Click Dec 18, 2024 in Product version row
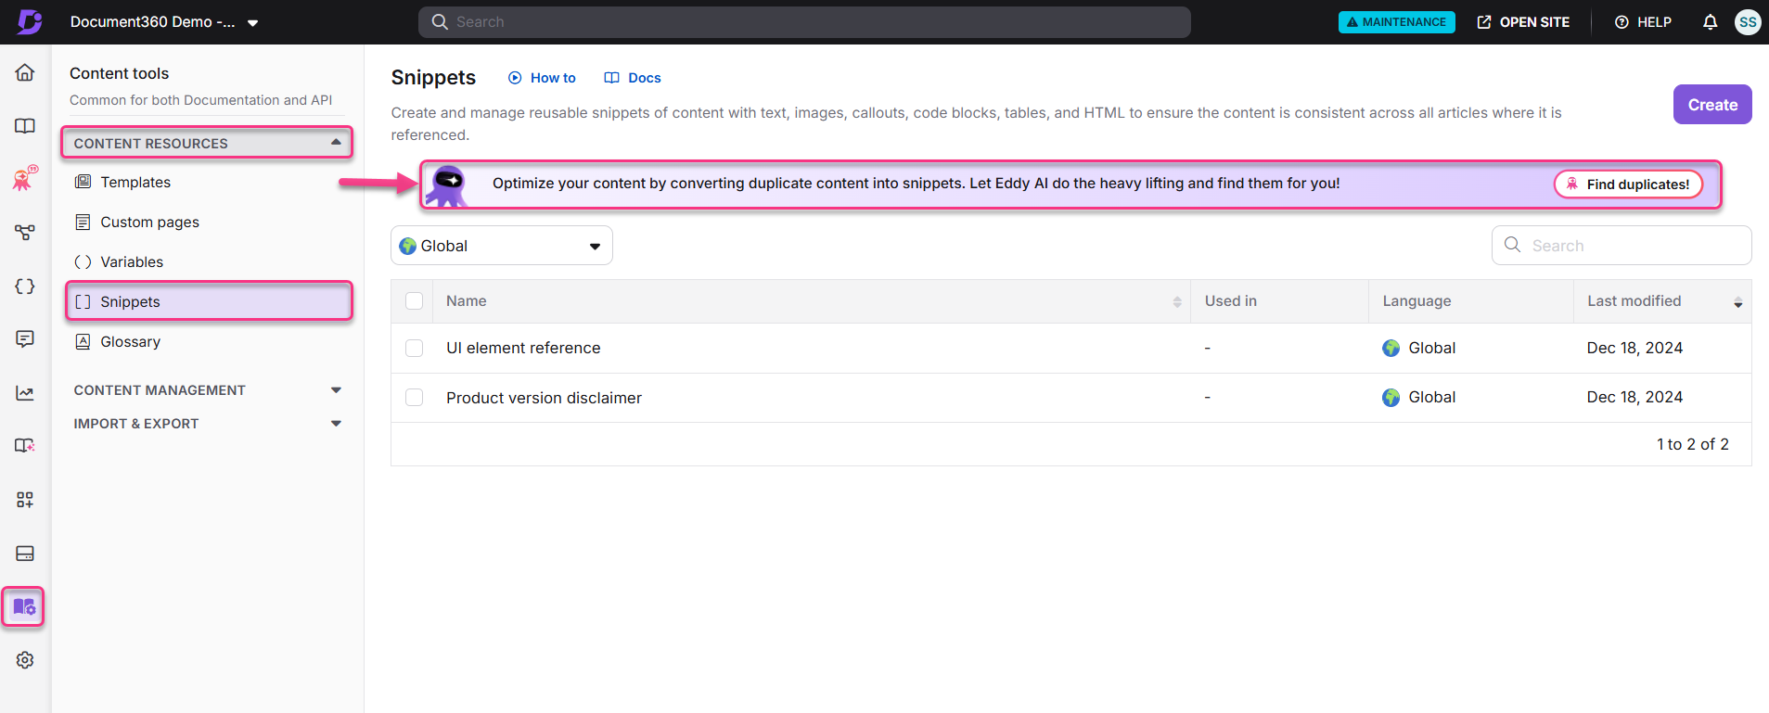 (1634, 397)
